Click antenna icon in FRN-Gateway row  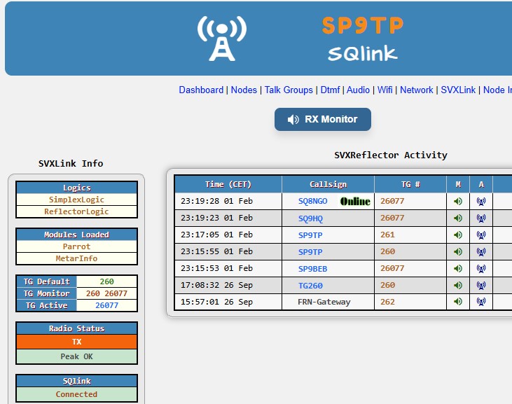point(480,302)
